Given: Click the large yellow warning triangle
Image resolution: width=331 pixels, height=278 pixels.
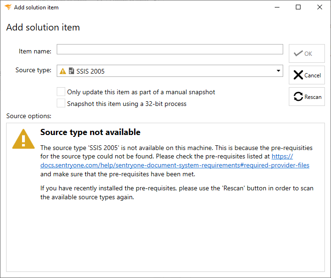Looking at the screenshot, I should point(23,139).
